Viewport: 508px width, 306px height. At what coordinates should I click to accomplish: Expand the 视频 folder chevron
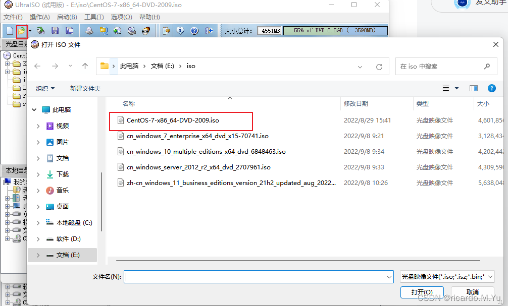tap(38, 126)
